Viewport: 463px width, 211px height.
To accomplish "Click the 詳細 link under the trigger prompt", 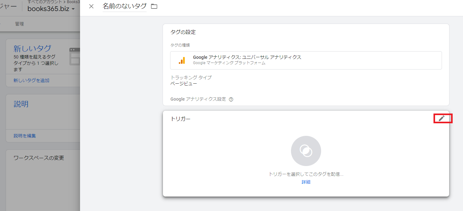I will (x=305, y=182).
